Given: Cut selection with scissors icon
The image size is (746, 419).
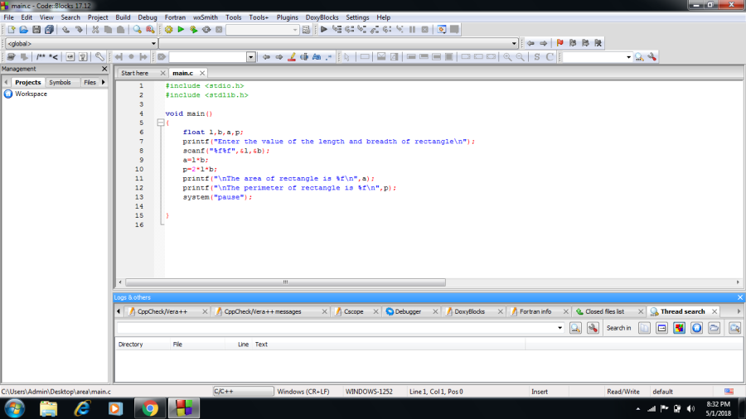Looking at the screenshot, I should tap(95, 30).
